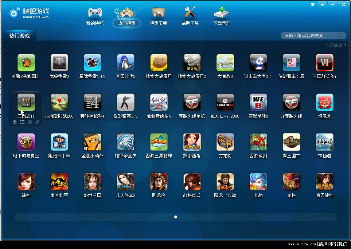Open 铠甲帝皇侠 game icon

[x=126, y=142]
